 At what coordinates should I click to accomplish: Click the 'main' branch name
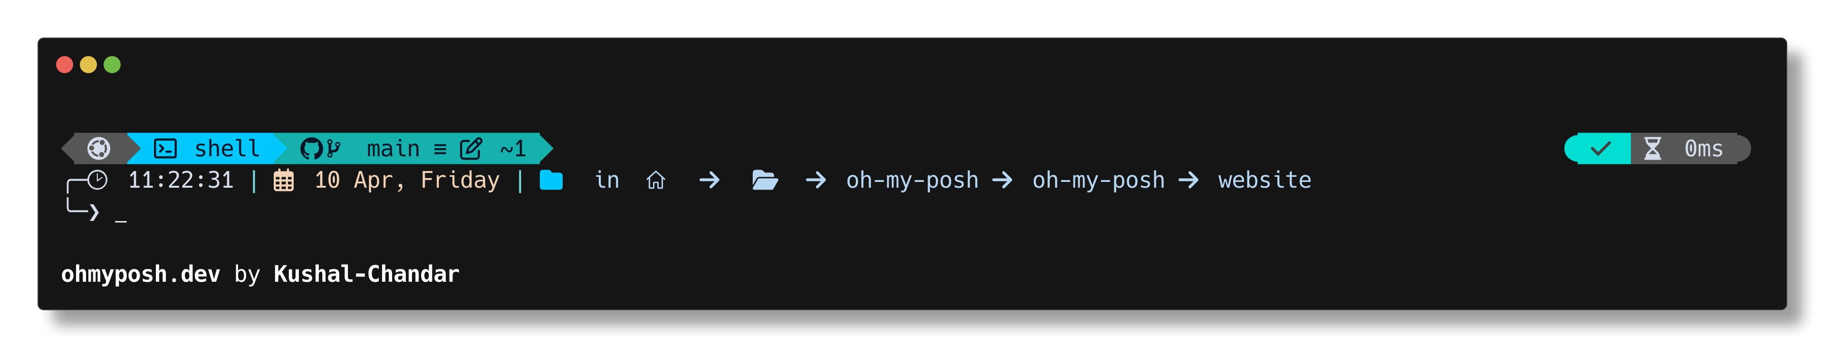coord(393,149)
